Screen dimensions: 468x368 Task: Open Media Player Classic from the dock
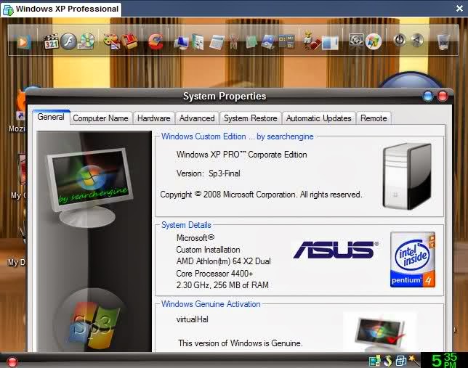tap(51, 41)
